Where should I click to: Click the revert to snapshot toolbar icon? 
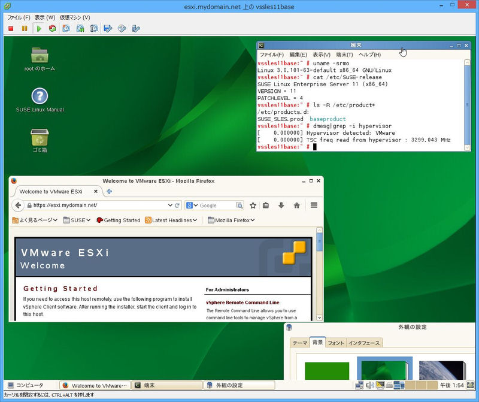pos(80,28)
